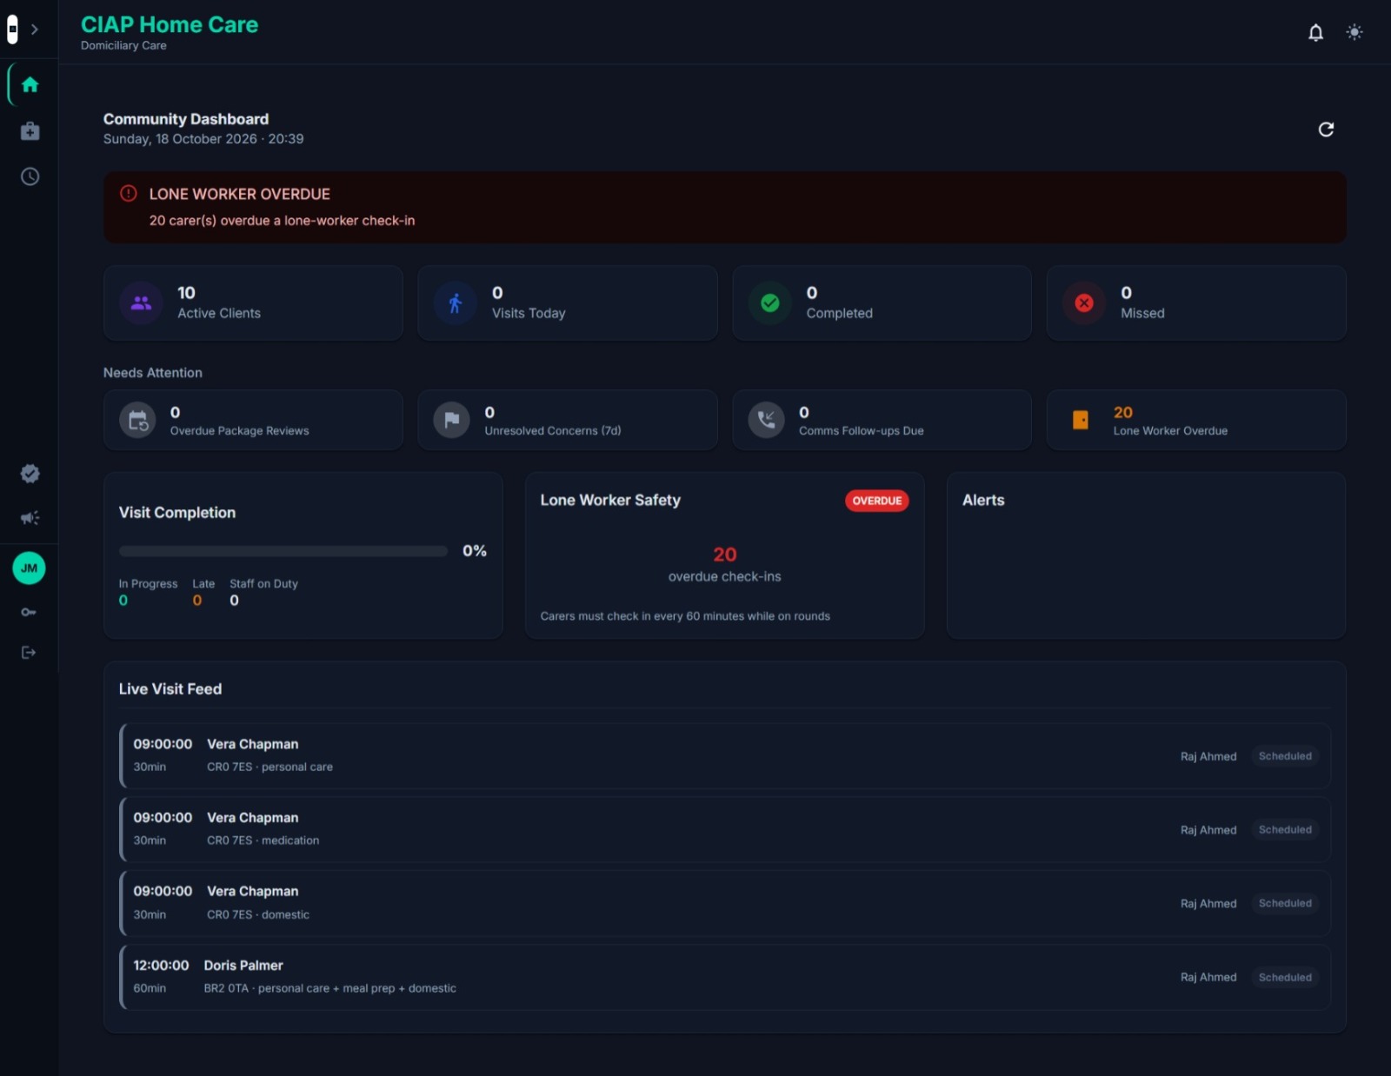Select Vera Chapman domestic visit
The width and height of the screenshot is (1391, 1076).
725,904
